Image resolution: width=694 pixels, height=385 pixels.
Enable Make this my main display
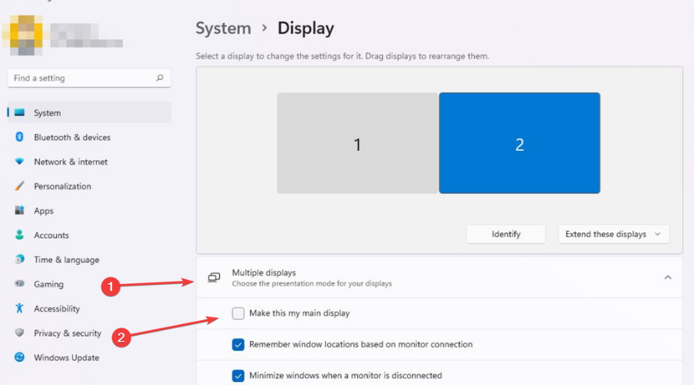coord(238,313)
